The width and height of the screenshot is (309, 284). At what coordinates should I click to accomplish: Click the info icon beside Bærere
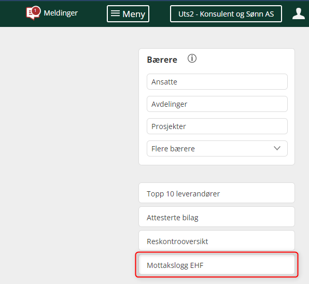(192, 59)
